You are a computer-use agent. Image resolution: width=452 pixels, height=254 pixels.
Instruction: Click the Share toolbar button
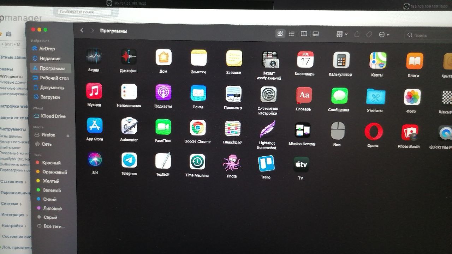pos(357,34)
